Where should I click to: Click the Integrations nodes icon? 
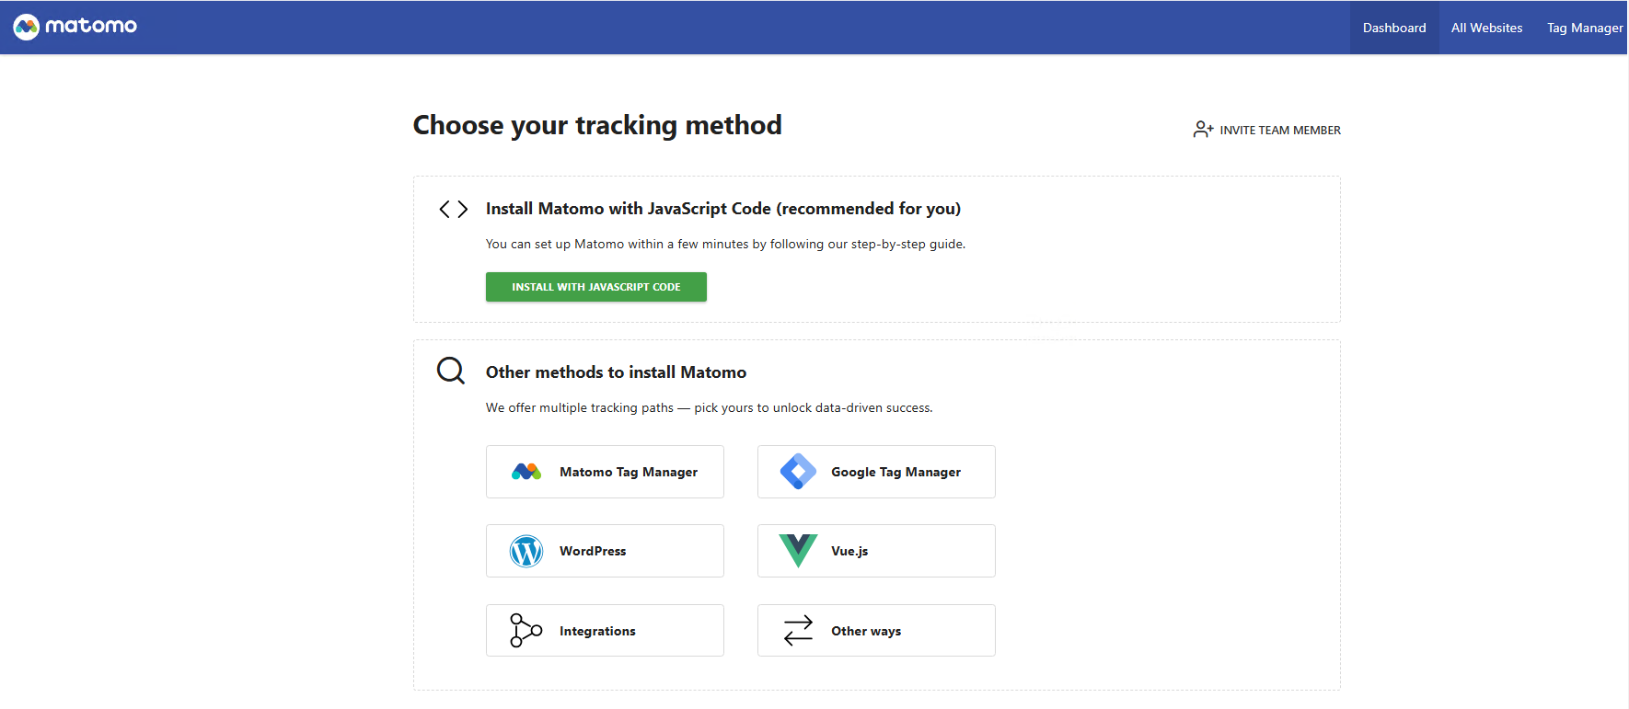tap(526, 631)
